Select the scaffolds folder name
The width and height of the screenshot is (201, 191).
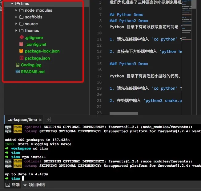34,17
